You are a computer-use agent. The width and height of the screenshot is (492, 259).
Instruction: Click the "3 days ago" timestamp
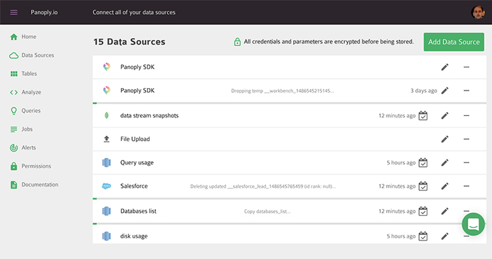point(423,91)
